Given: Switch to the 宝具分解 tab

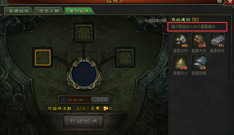Looking at the screenshot, I should (49, 11).
